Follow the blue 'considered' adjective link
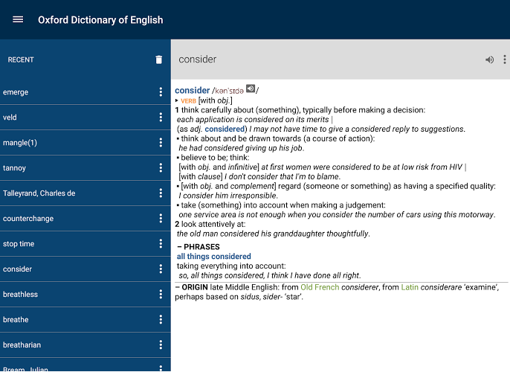This screenshot has height=372, width=510. pos(225,129)
